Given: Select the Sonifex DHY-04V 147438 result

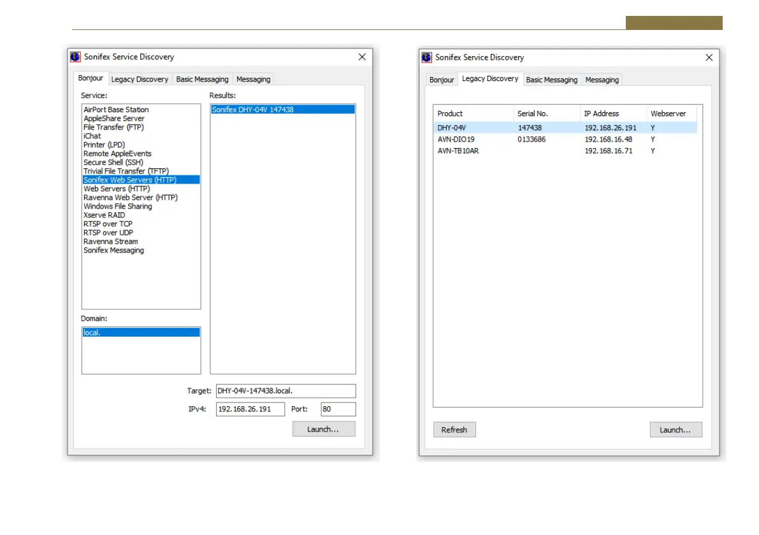Looking at the screenshot, I should point(253,110).
